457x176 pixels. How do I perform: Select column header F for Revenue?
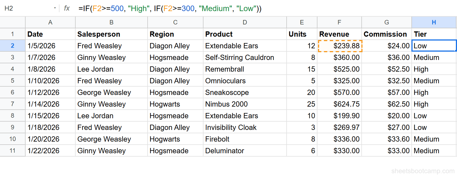[339, 22]
